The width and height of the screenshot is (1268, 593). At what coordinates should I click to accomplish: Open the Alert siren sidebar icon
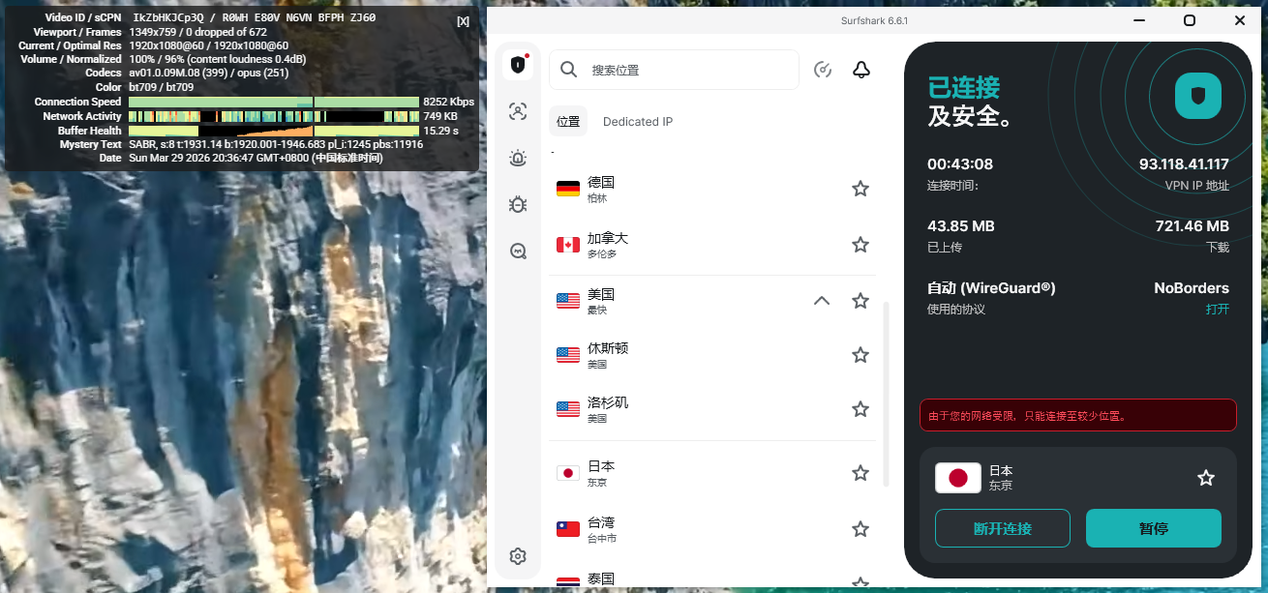pos(518,158)
